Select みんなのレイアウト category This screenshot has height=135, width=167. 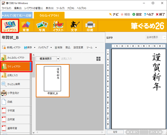point(15,57)
